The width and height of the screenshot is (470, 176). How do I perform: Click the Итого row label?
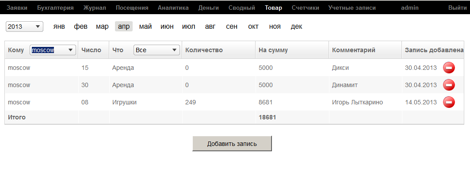[17, 117]
